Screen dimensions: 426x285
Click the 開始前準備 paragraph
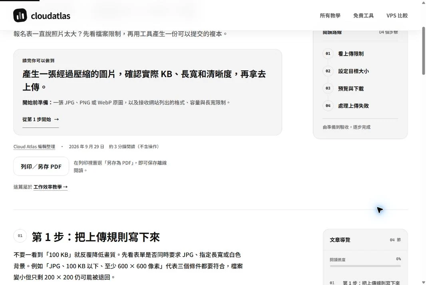point(126,102)
